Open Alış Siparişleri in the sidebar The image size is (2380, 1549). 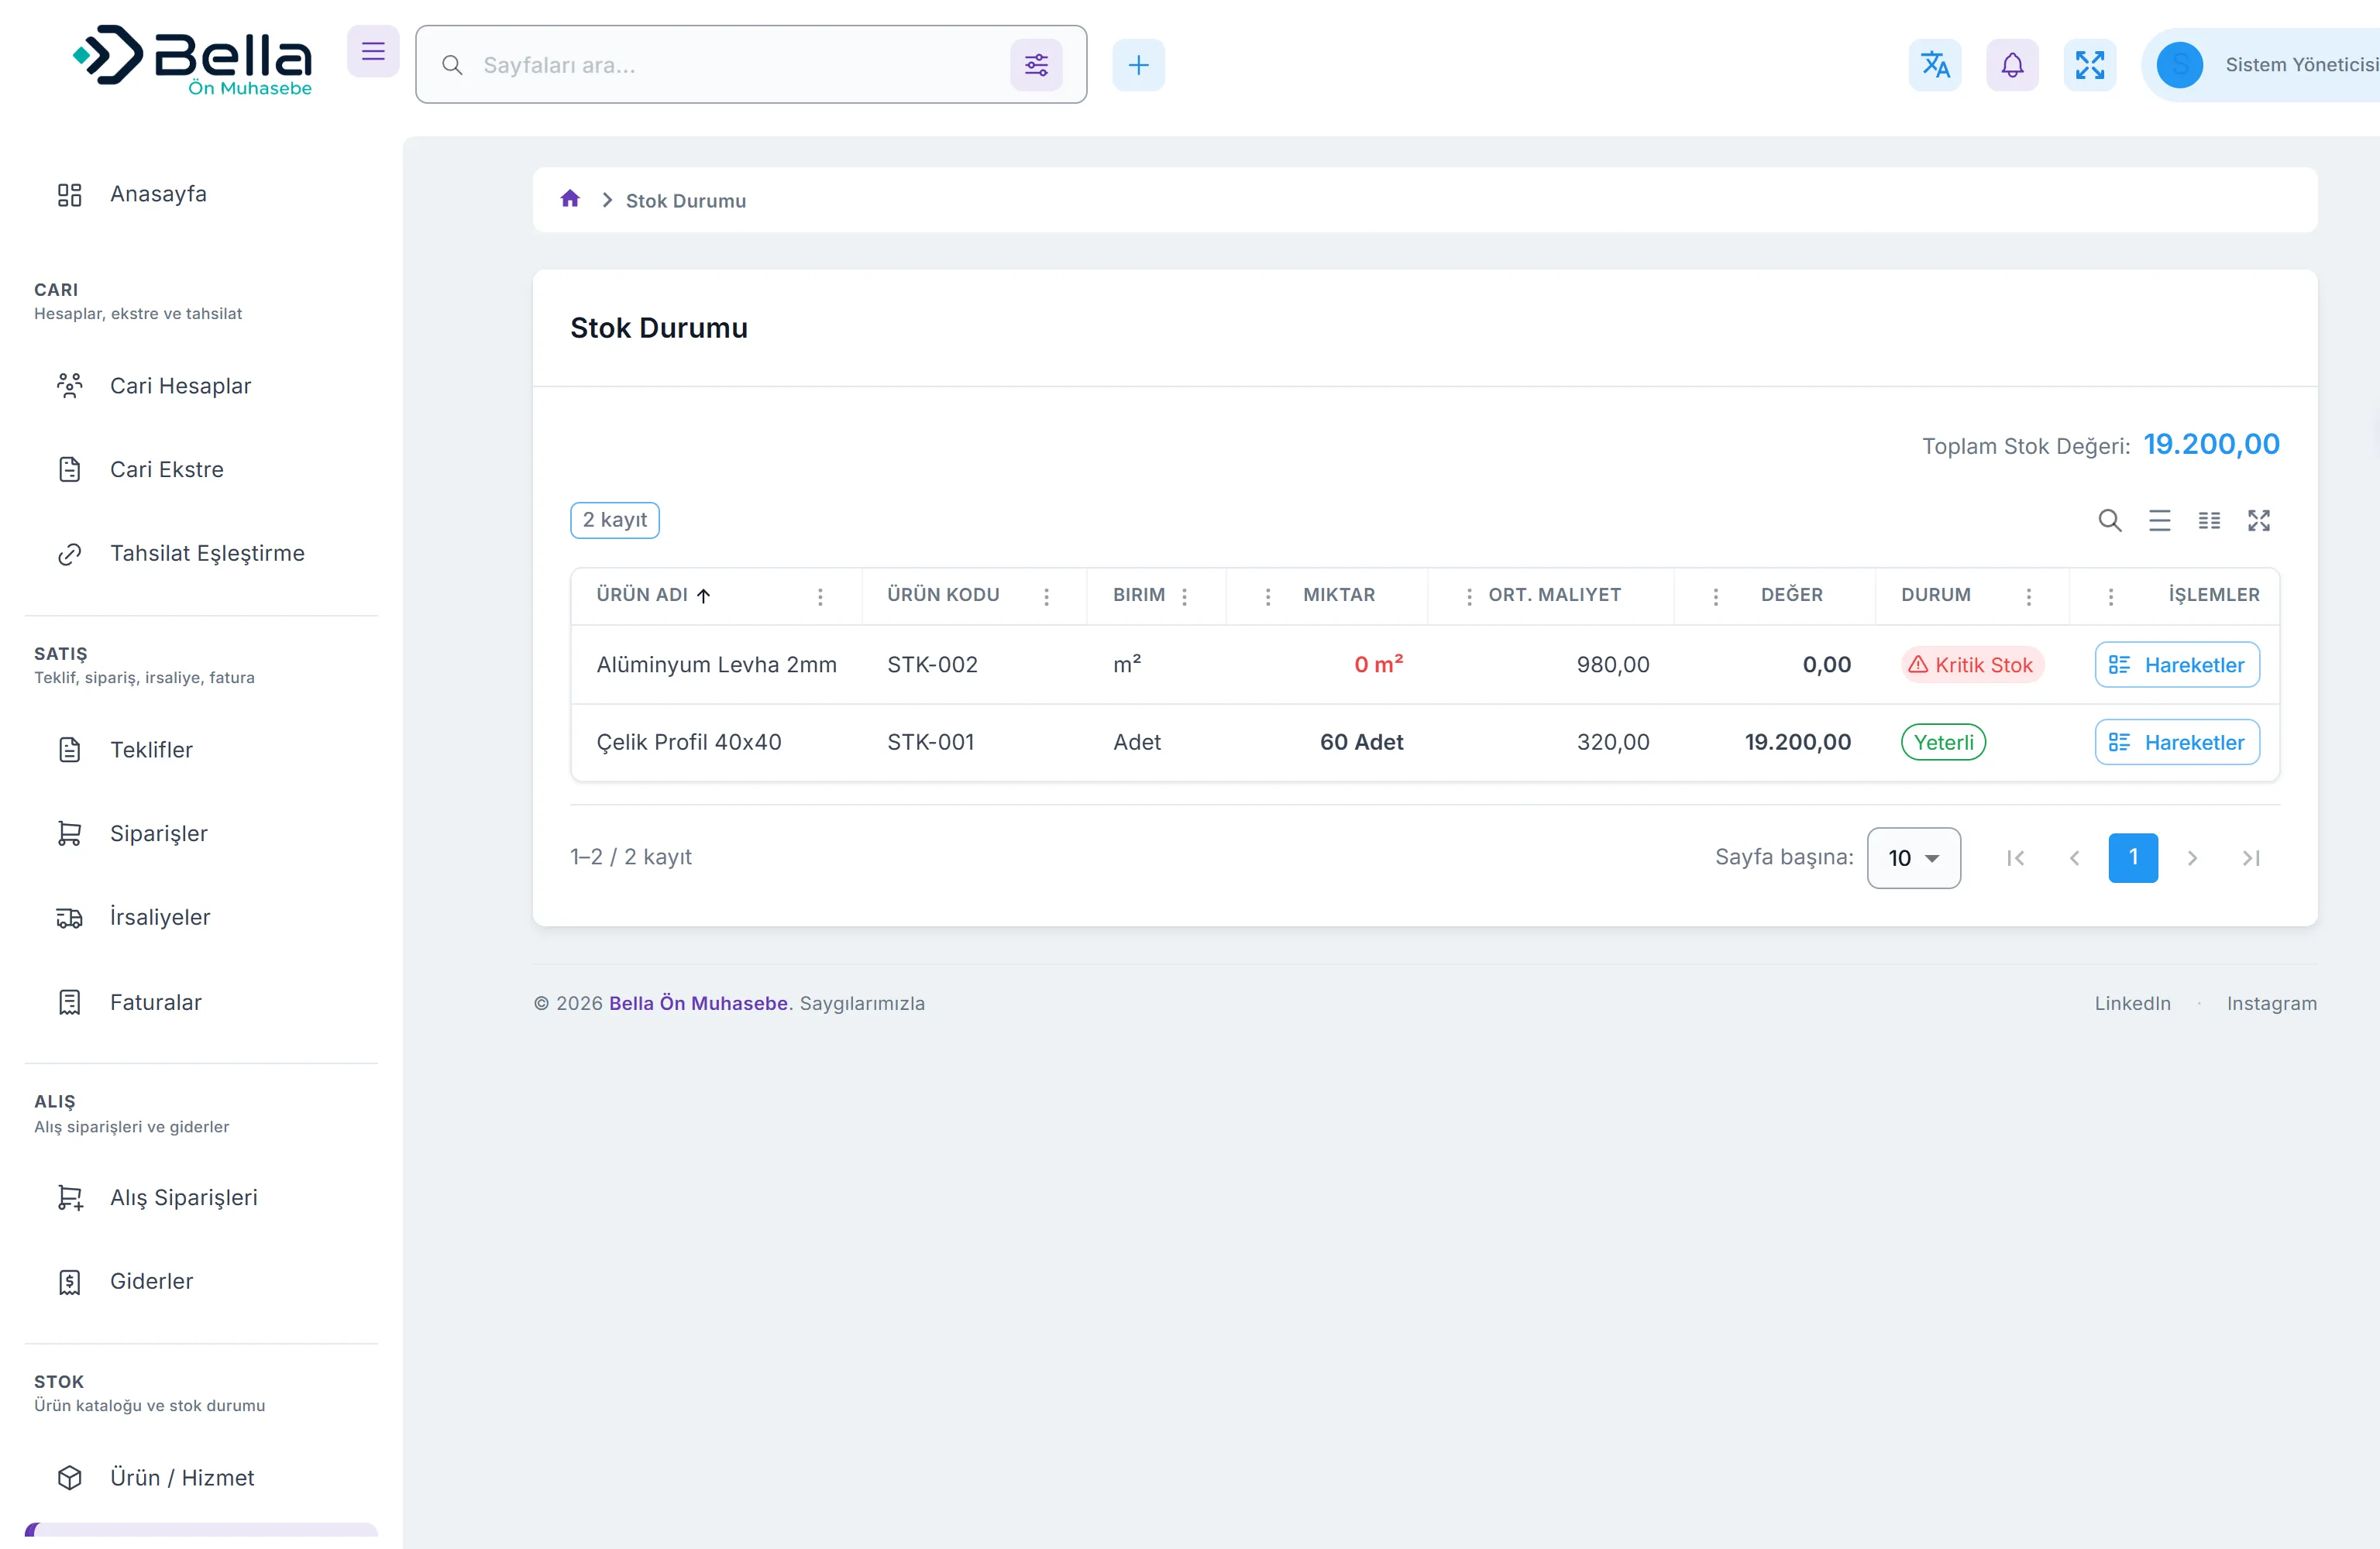(x=201, y=1197)
